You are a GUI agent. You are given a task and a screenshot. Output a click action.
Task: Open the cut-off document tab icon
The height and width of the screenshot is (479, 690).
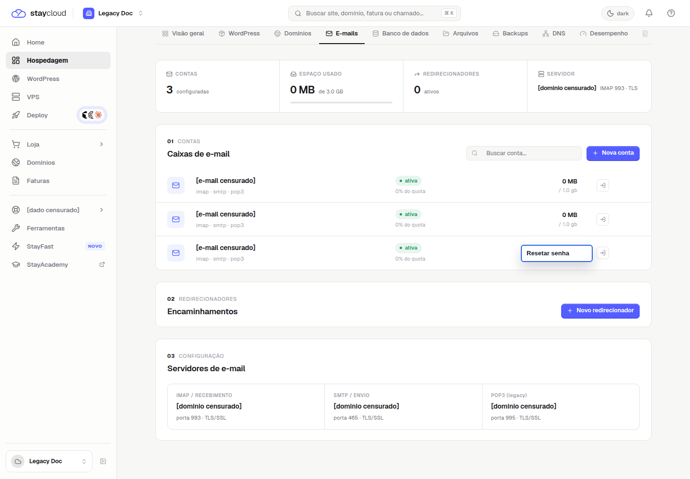click(645, 34)
